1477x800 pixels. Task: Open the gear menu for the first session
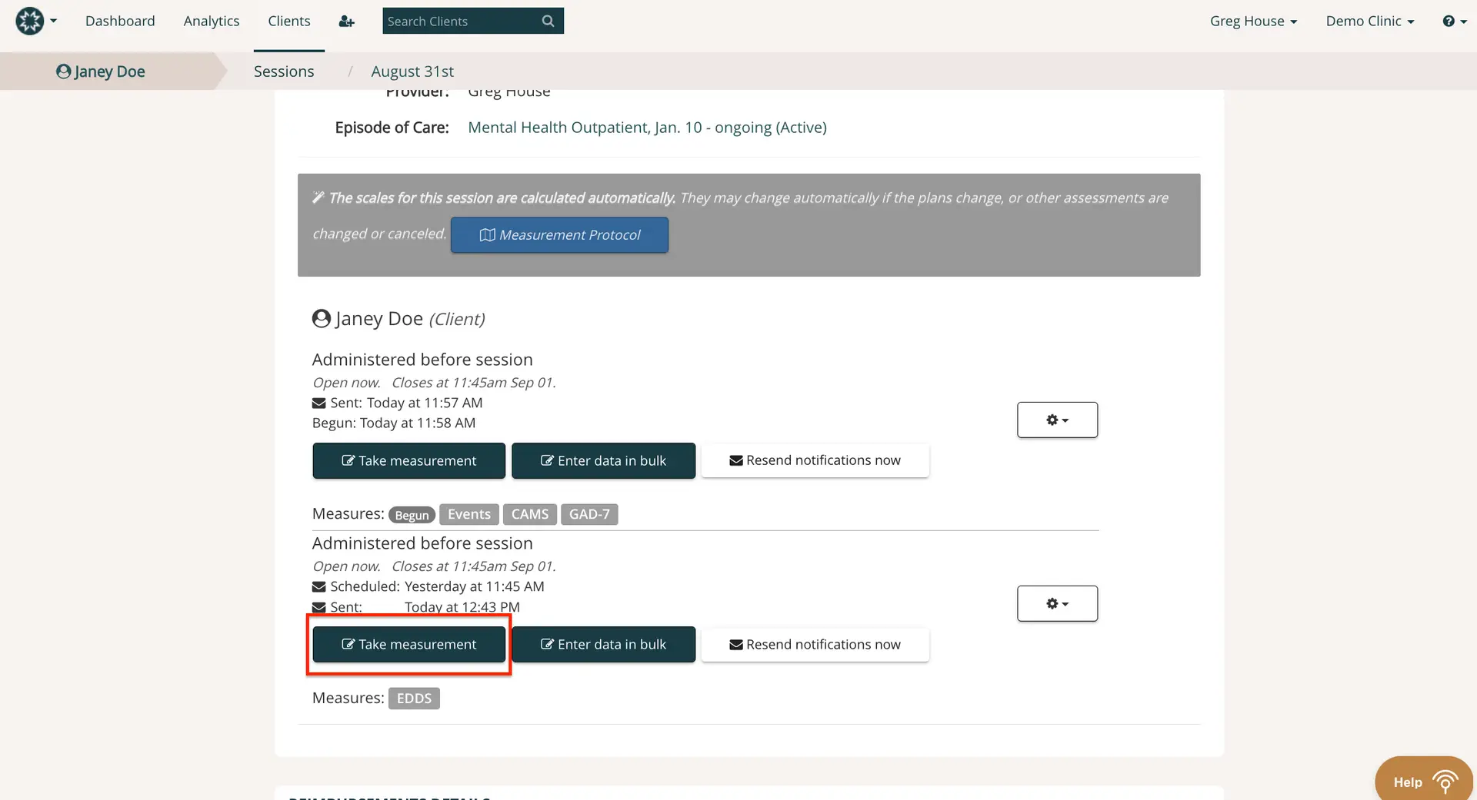click(x=1057, y=420)
